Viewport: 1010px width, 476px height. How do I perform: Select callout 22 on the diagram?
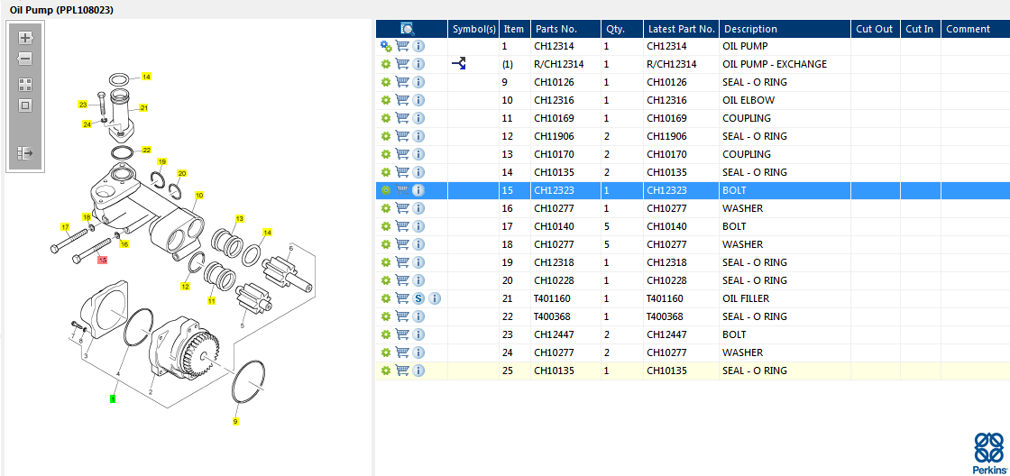tap(146, 150)
